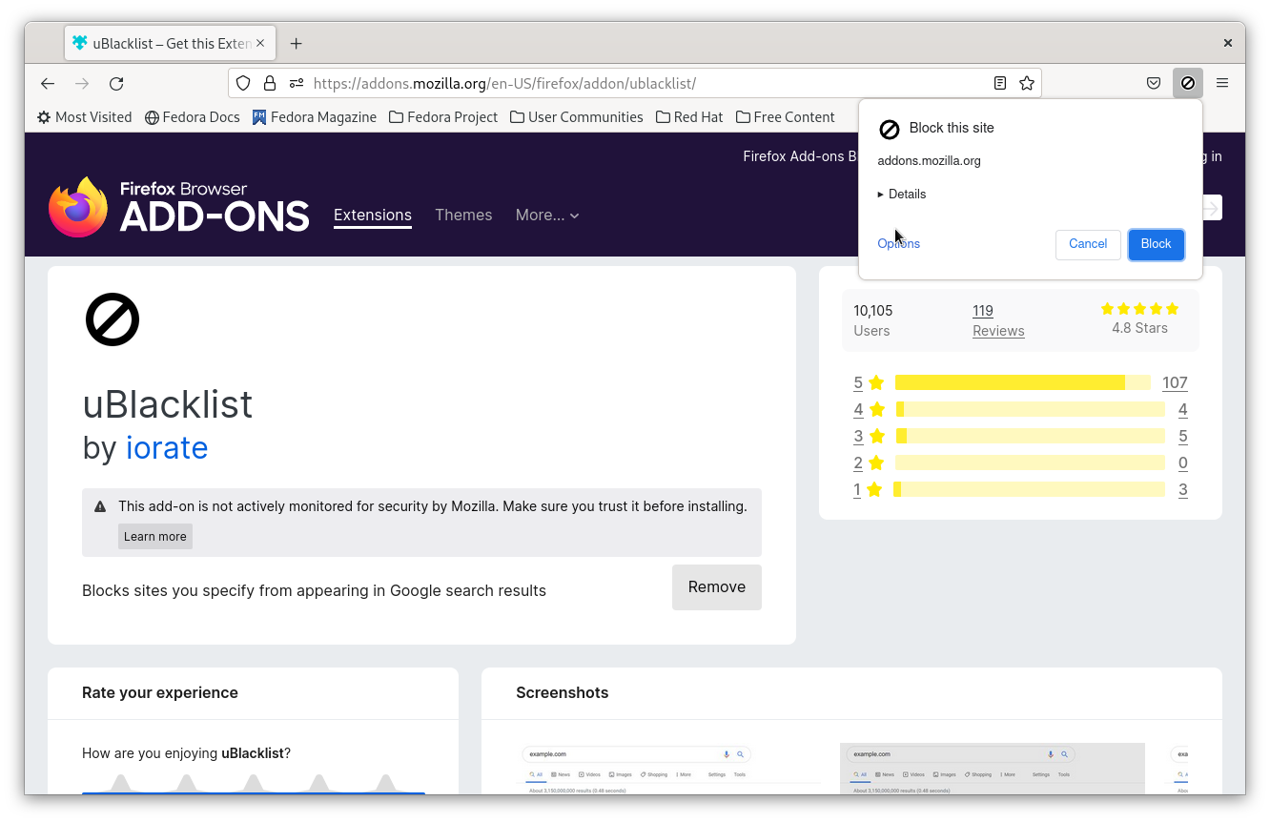The width and height of the screenshot is (1270, 822).
Task: Open the second gray screenshot thumbnail
Action: pos(992,769)
